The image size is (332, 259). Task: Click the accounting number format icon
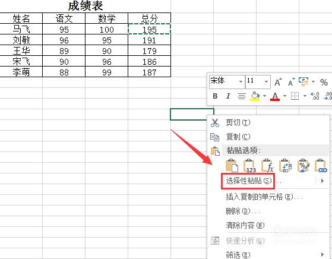[x=303, y=82]
